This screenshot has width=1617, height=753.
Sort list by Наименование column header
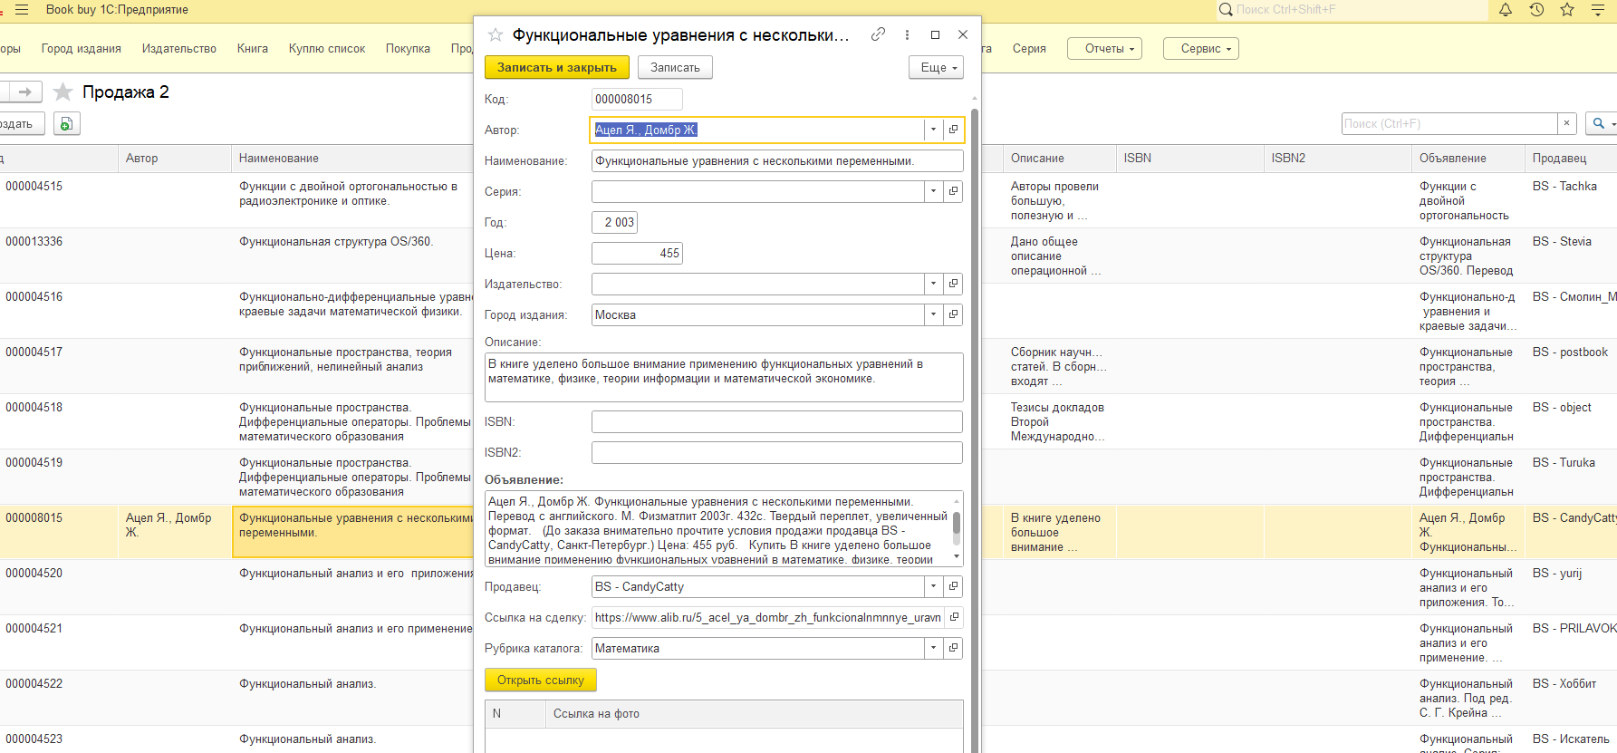[x=353, y=158]
